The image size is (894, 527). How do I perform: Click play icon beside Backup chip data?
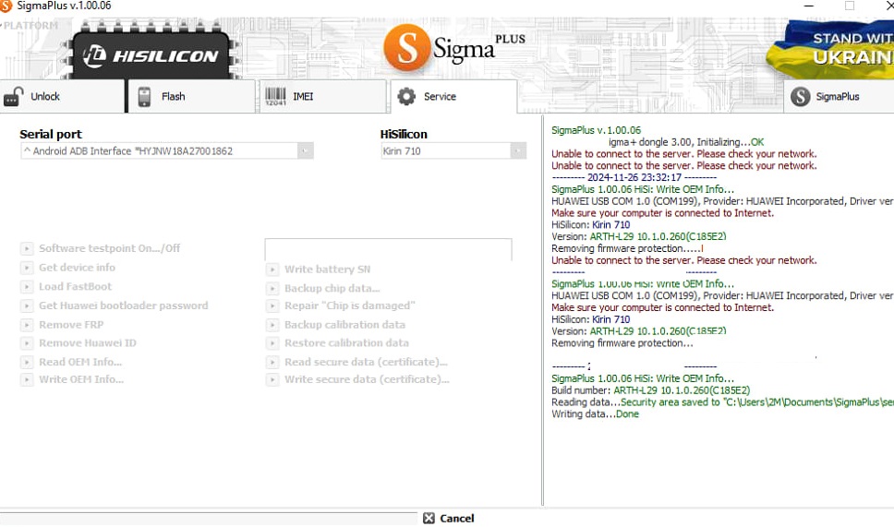tap(272, 289)
